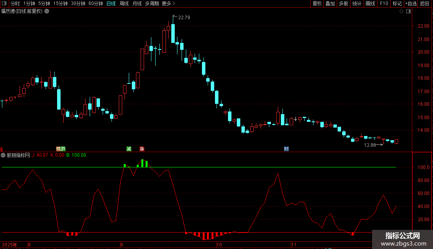Image resolution: width=433 pixels, height=249 pixels.
Task: Click the month 11 marker on date axis
Action: pyautogui.click(x=294, y=245)
